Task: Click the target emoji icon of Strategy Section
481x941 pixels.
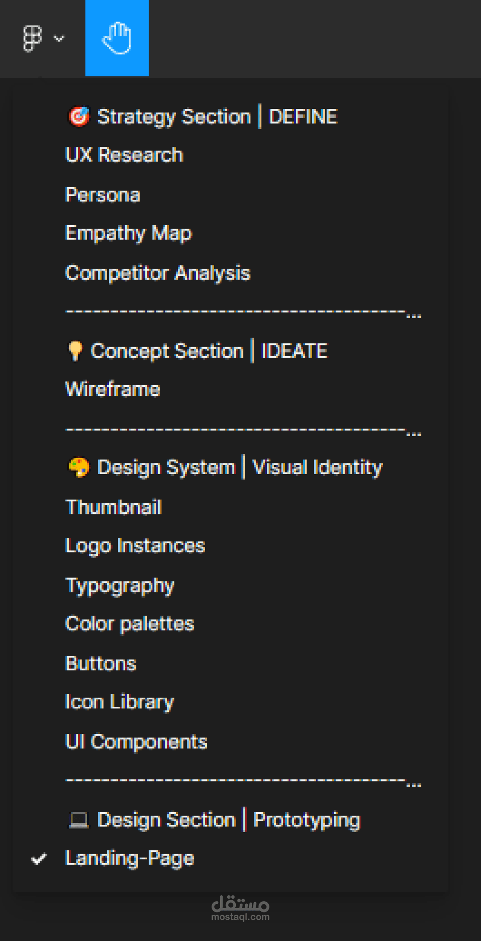Action: (79, 117)
